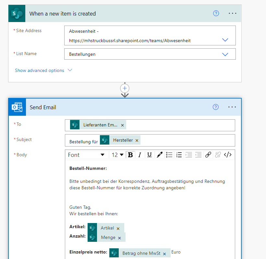Screen dimensions: 266x259
Task: Click the 'Bestellung für' subject text
Action: click(84, 142)
